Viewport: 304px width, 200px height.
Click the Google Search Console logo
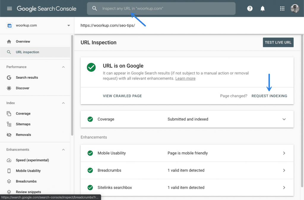click(x=47, y=9)
